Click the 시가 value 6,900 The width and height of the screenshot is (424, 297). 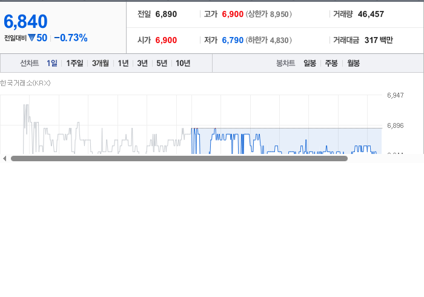click(x=166, y=40)
